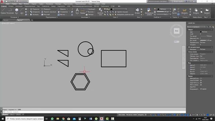Viewport: 215px width, 121px height.
Task: Click the ViewCube top face
Action: point(177,31)
